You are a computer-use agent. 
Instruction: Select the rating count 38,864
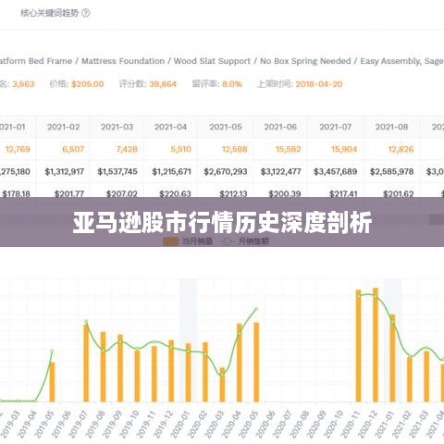(163, 84)
